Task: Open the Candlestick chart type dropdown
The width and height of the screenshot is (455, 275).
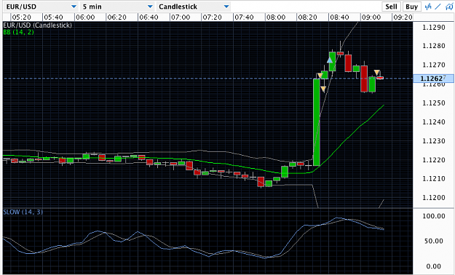Action: point(194,7)
